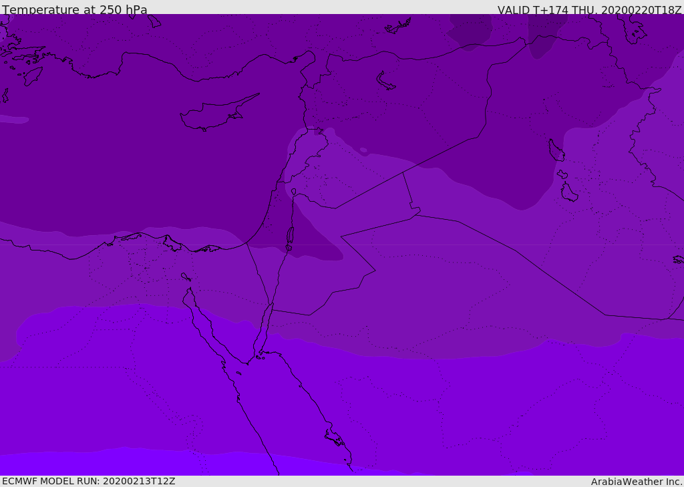Click the lake outline in central Iraq
This screenshot has height=487, width=684.
556,150
